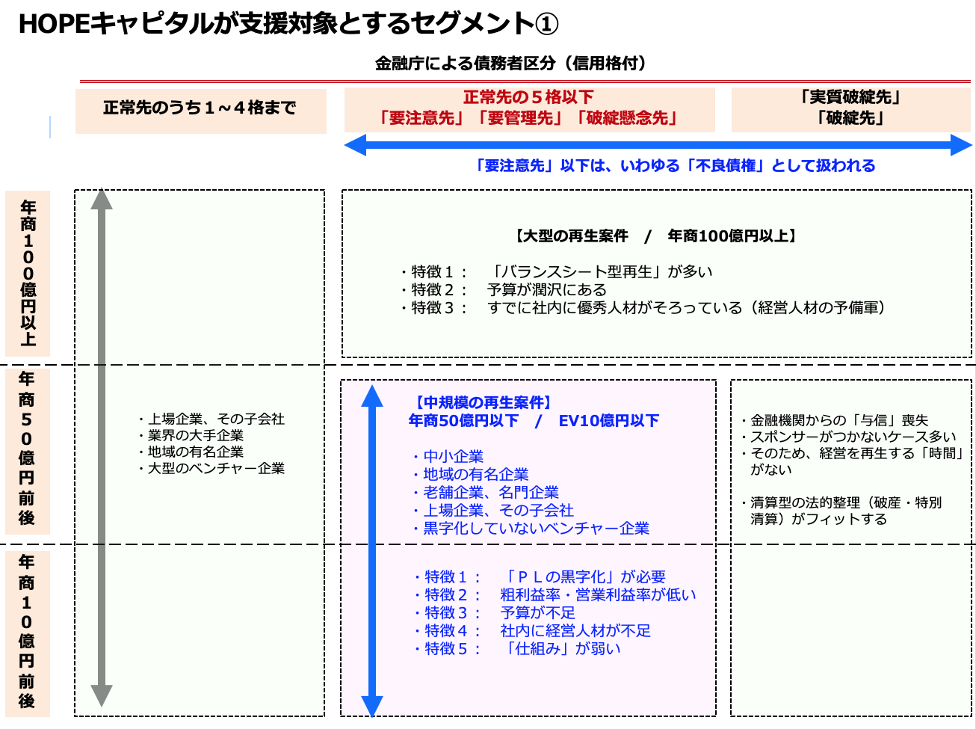
Task: Select the red text 正常先の5格以下
Action: pos(528,97)
